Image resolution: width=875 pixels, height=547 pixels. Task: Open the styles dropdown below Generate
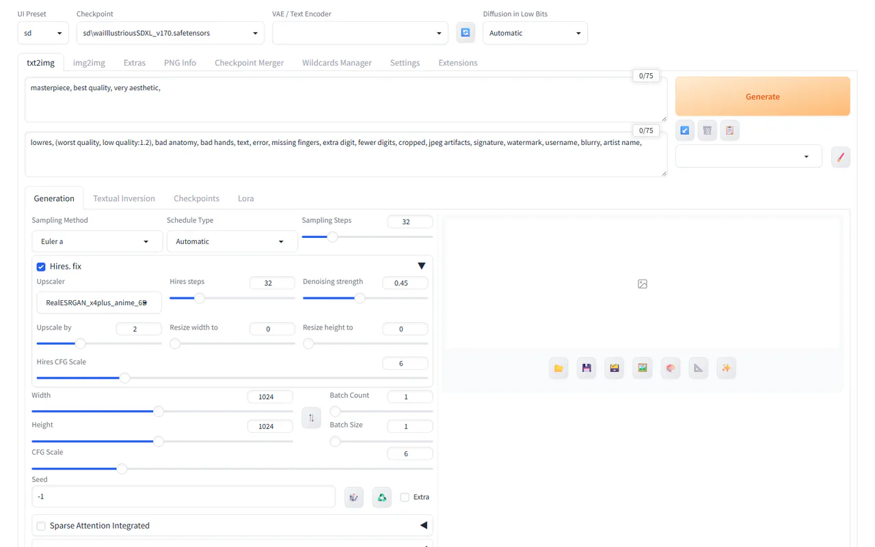point(749,157)
